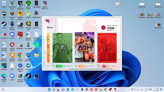Click the pink user profile icon
The height and width of the screenshot is (92, 164).
[x=103, y=28]
